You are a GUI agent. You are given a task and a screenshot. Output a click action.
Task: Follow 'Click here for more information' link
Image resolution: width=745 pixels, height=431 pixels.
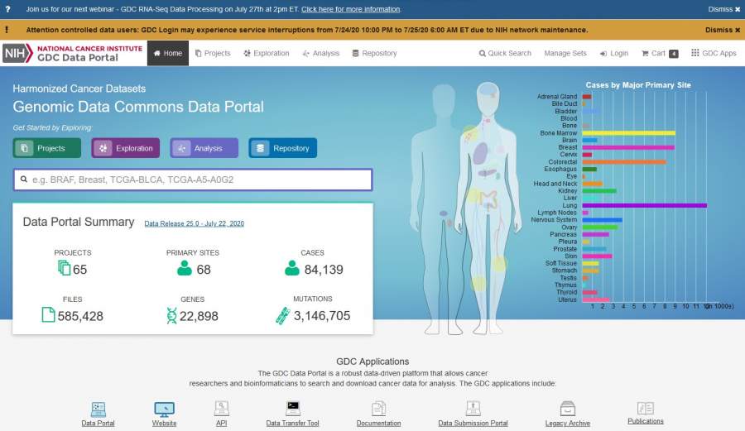click(x=351, y=9)
